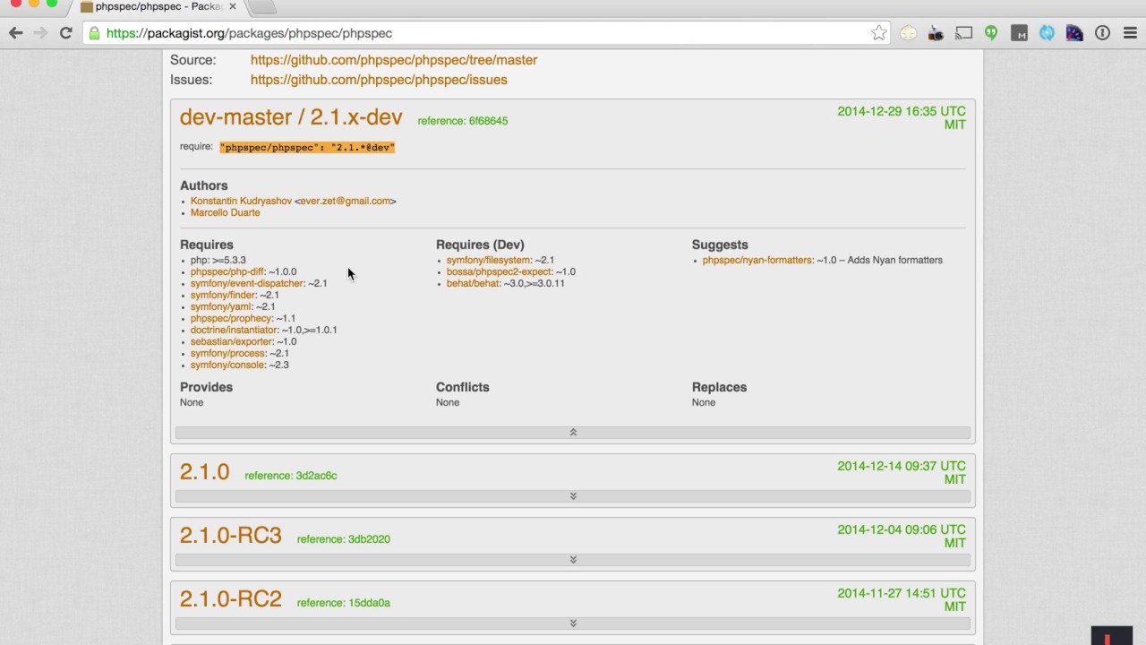Click reference 3d2ac6c text
Viewport: 1146px width, 645px height.
(291, 476)
